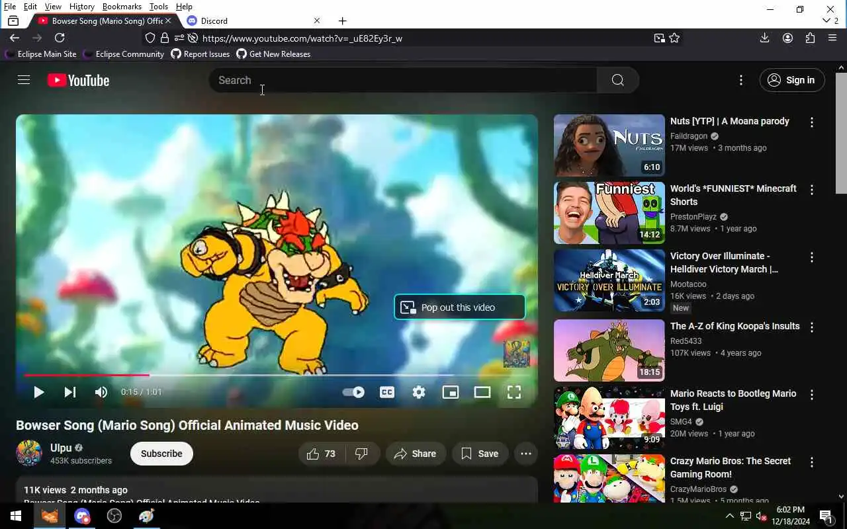
Task: Open browser account icon
Action: (x=787, y=38)
